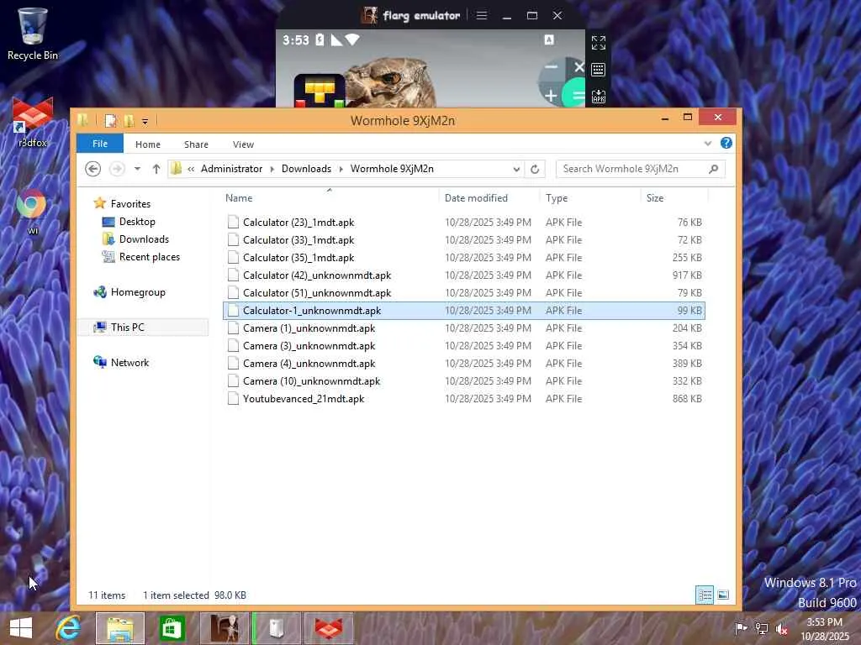Open the Chrome desktop shortcut
Image resolution: width=861 pixels, height=645 pixels.
click(32, 211)
